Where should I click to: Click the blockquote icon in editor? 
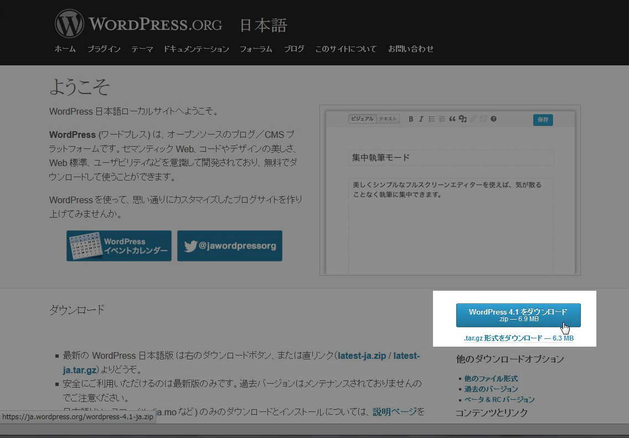[452, 118]
